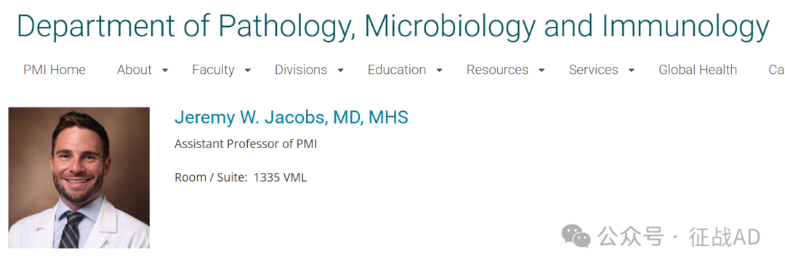Open the About menu item

click(x=134, y=70)
